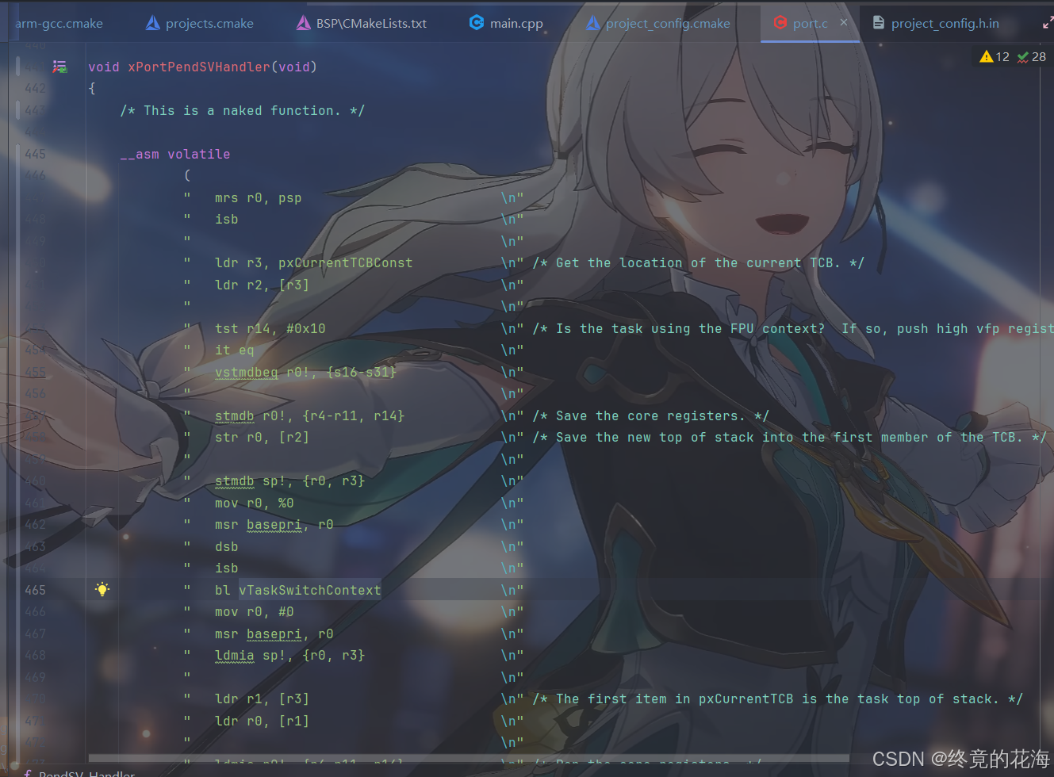Click the comment about first item in pxCurrentTCB
The height and width of the screenshot is (777, 1054).
click(778, 699)
